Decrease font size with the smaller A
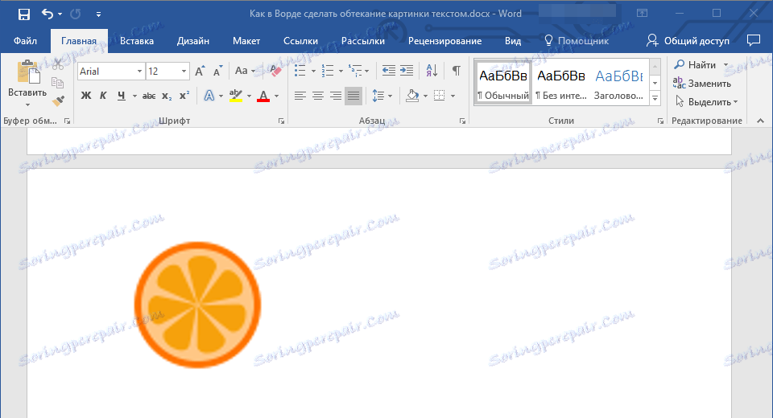Screen dimensions: 773x418 pyautogui.click(x=217, y=72)
